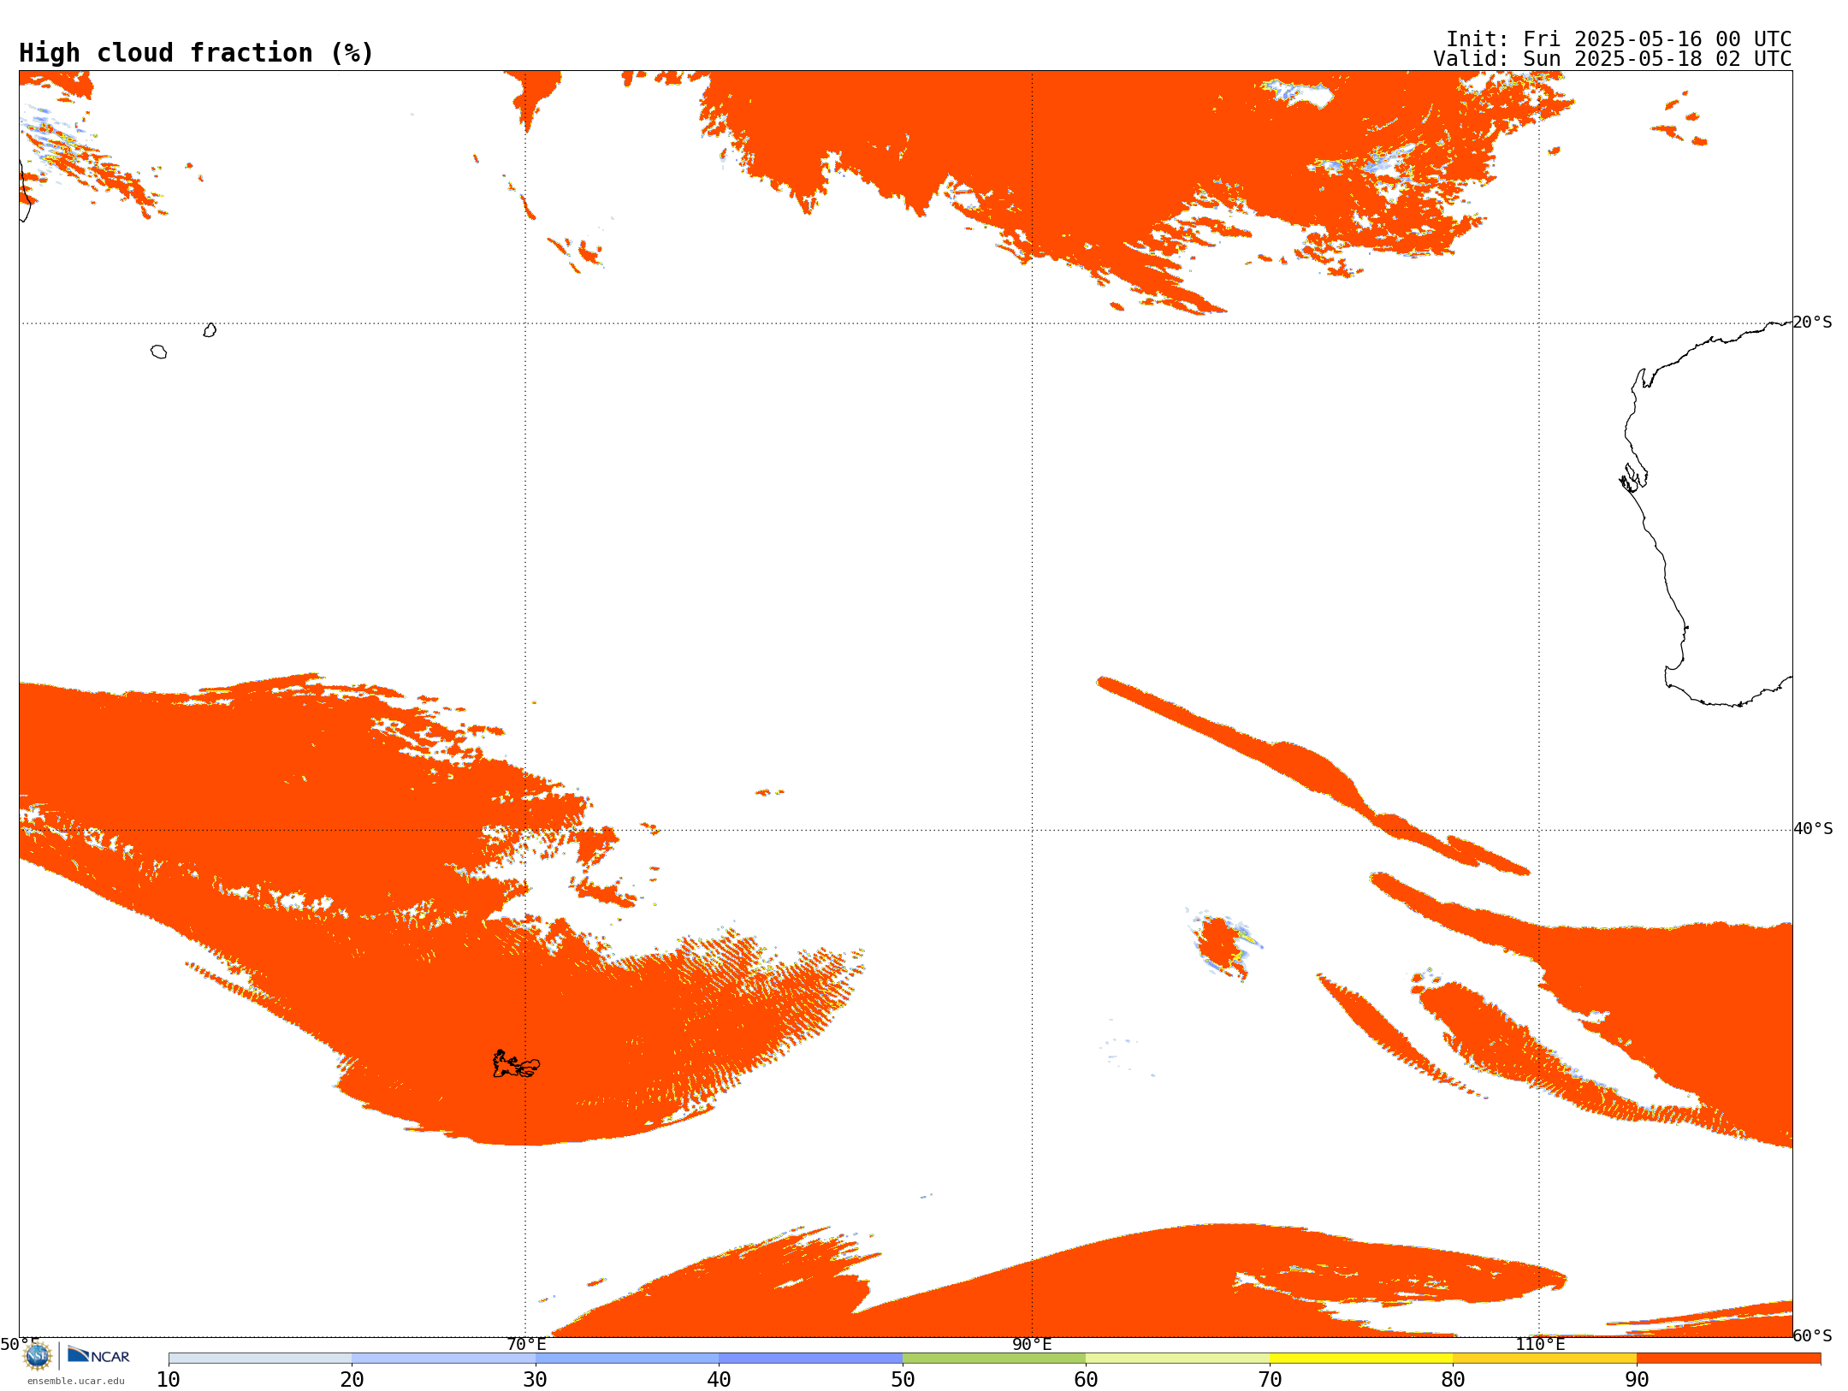Viewport: 1848px width, 1391px height.
Task: Click the 110°E longitude label
Action: (x=1540, y=1345)
